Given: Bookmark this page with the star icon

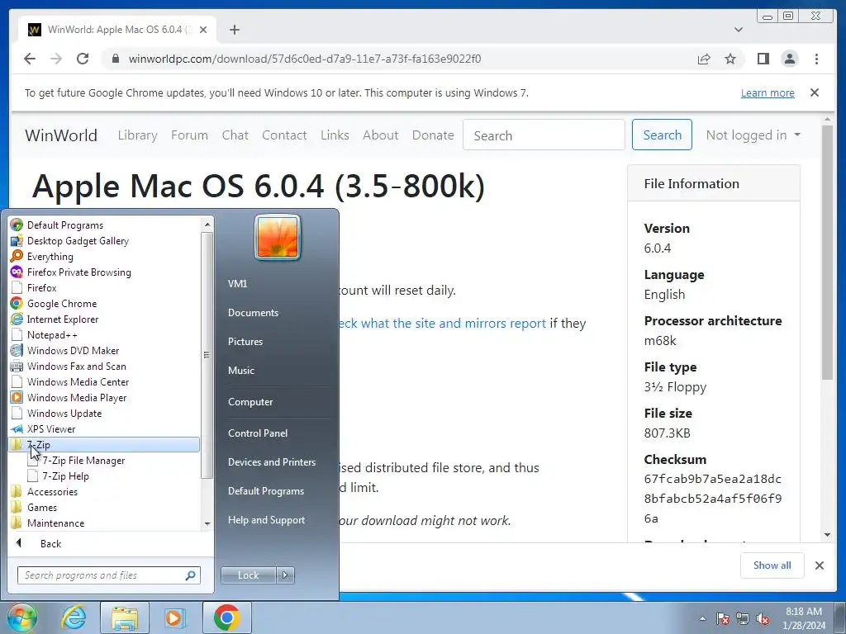Looking at the screenshot, I should [730, 59].
